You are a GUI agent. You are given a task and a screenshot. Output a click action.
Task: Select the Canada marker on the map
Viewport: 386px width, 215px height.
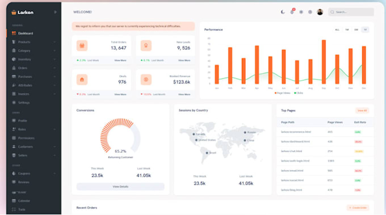coord(194,134)
